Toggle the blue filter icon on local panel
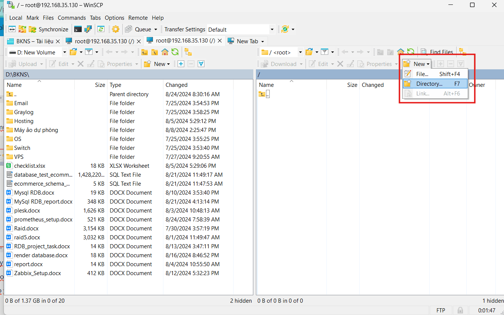This screenshot has height=315, width=504. [201, 64]
